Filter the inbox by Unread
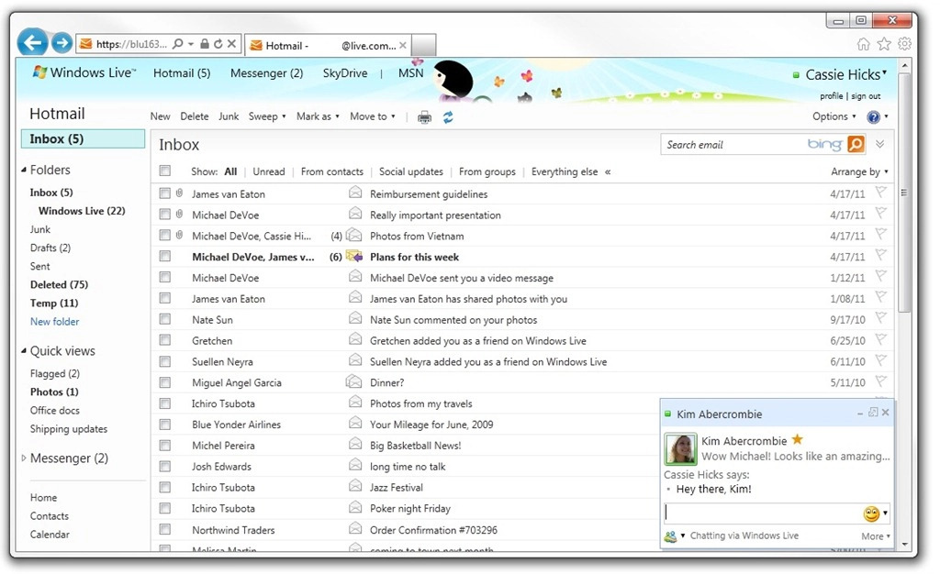Image resolution: width=940 pixels, height=574 pixels. point(269,171)
